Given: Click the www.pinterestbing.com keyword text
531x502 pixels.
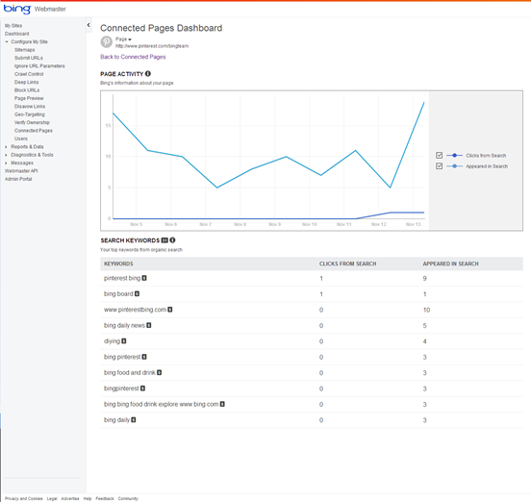Looking at the screenshot, I should pyautogui.click(x=135, y=310).
